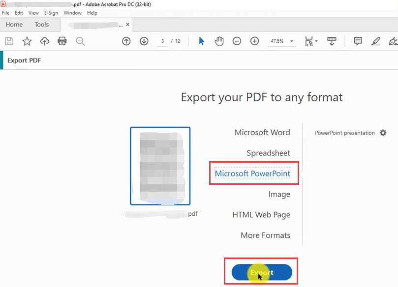Select Microsoft PowerPoint export format
The height and width of the screenshot is (287, 398).
252,173
